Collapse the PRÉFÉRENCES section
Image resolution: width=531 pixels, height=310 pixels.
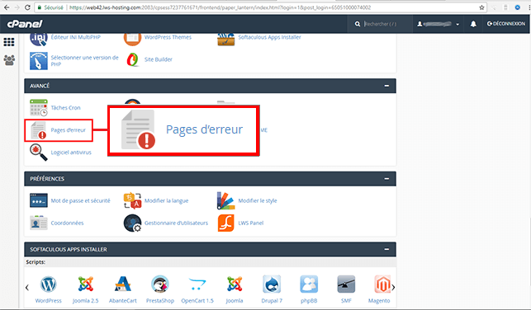pyautogui.click(x=386, y=179)
